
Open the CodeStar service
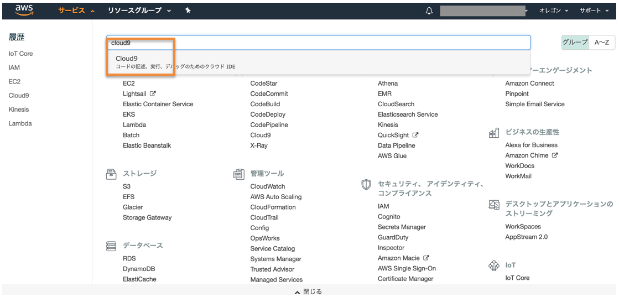[x=264, y=84]
